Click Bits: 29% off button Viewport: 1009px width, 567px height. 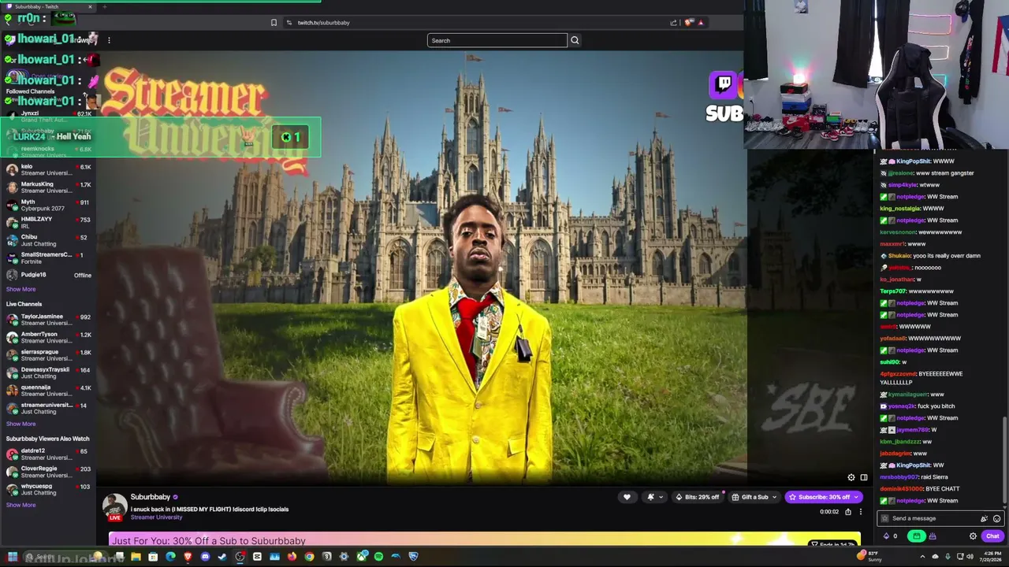tap(697, 497)
